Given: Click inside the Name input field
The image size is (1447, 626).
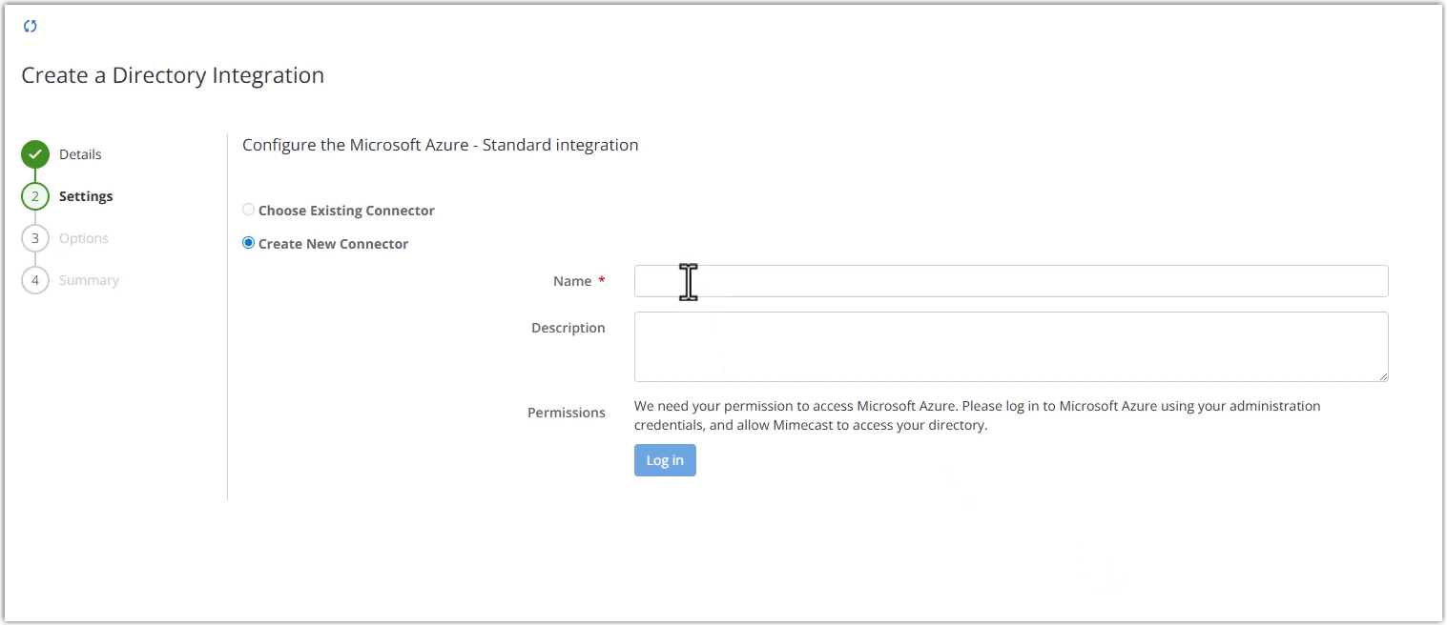Looking at the screenshot, I should (x=954, y=280).
